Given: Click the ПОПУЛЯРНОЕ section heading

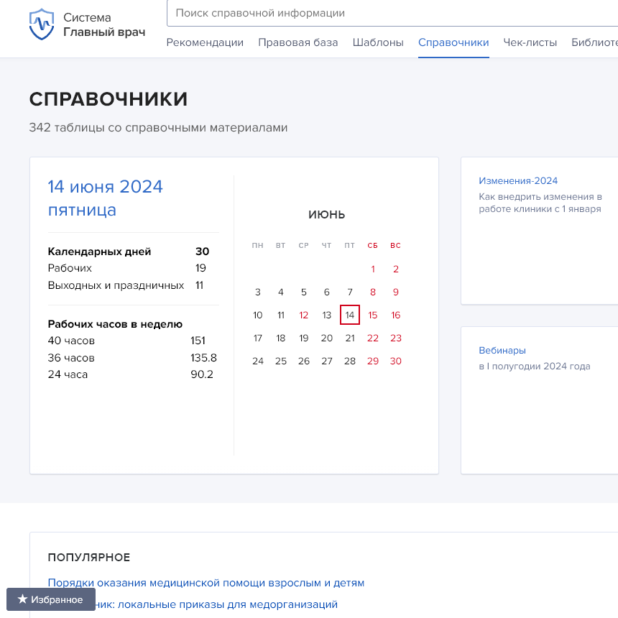Looking at the screenshot, I should tap(89, 558).
